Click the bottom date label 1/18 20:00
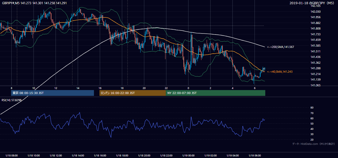This screenshot has height=158, width=338. (144, 155)
